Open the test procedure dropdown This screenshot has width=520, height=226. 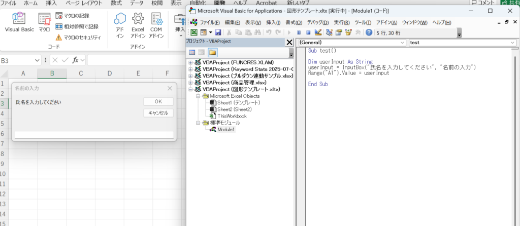[513, 43]
